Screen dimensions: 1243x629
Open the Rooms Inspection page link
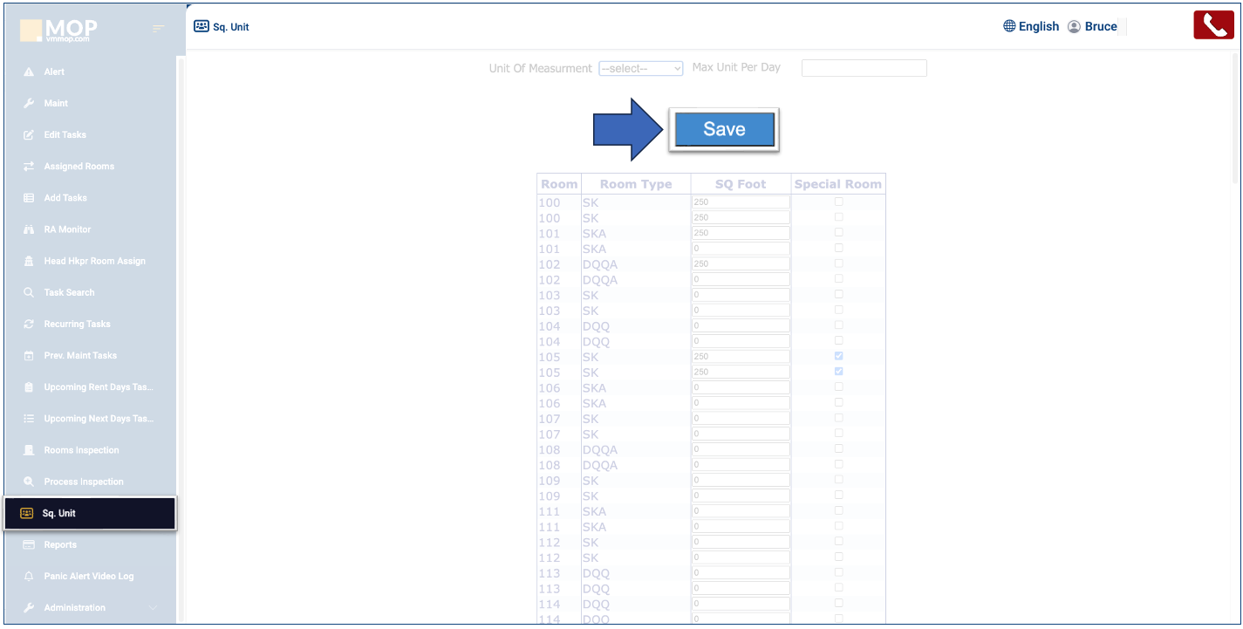[x=81, y=450]
